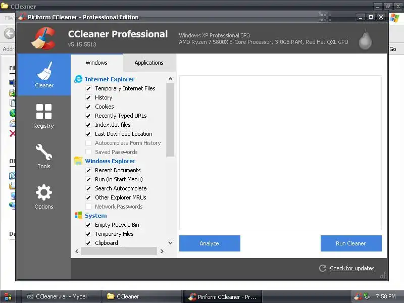This screenshot has width=404, height=303.
Task: Click the vertical scrollbar thumb of cleaner list
Action: [170, 120]
